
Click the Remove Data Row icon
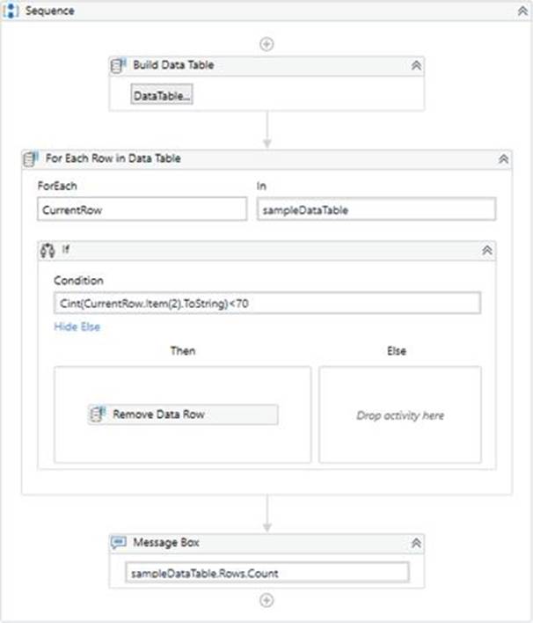(99, 414)
